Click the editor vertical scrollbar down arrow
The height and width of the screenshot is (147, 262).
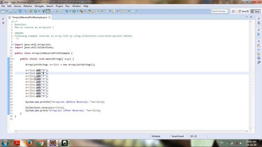251,128
